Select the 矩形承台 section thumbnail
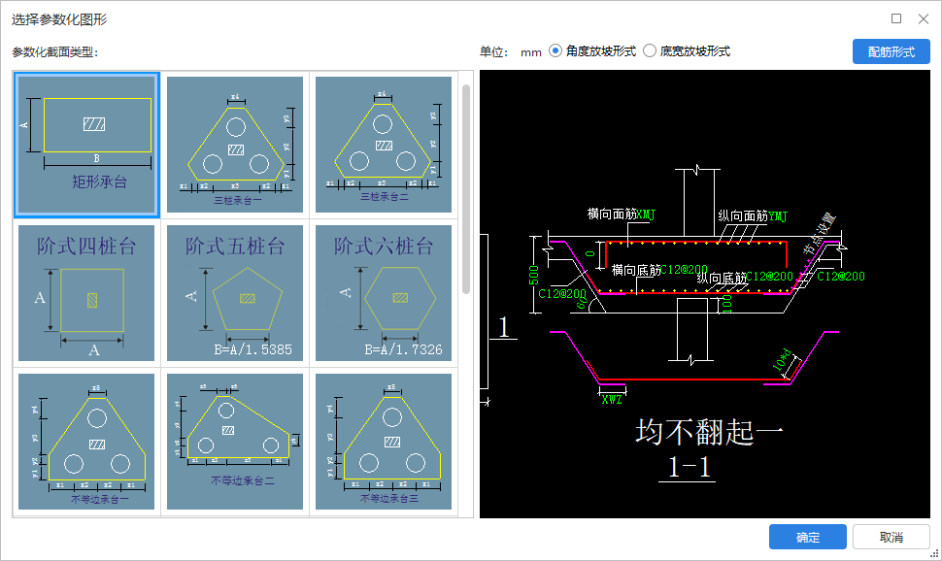This screenshot has height=561, width=942. (x=86, y=145)
